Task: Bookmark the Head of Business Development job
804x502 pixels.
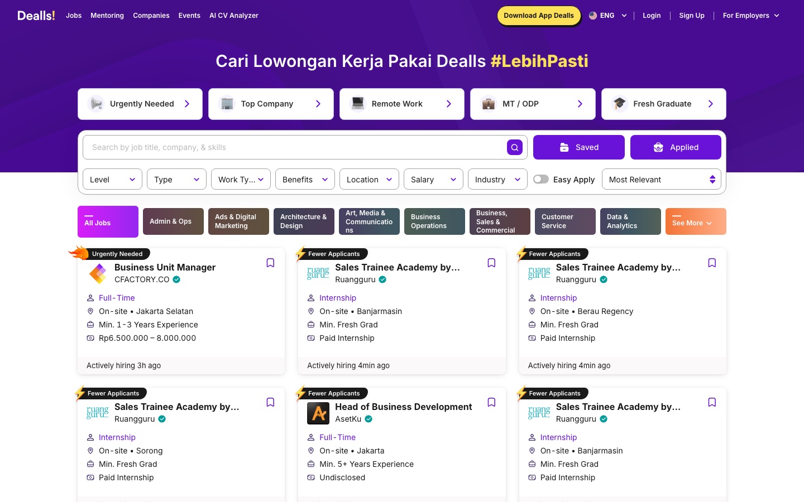Action: pos(491,402)
